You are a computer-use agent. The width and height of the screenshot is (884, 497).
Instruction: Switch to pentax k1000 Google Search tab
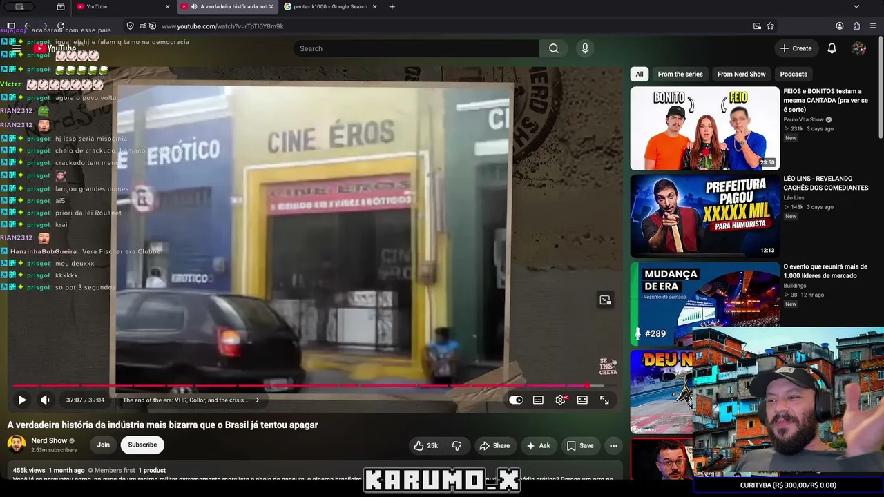point(329,7)
